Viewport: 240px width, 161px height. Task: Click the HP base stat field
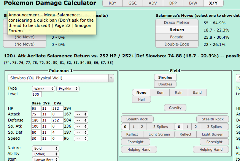pyautogui.click(x=36, y=109)
